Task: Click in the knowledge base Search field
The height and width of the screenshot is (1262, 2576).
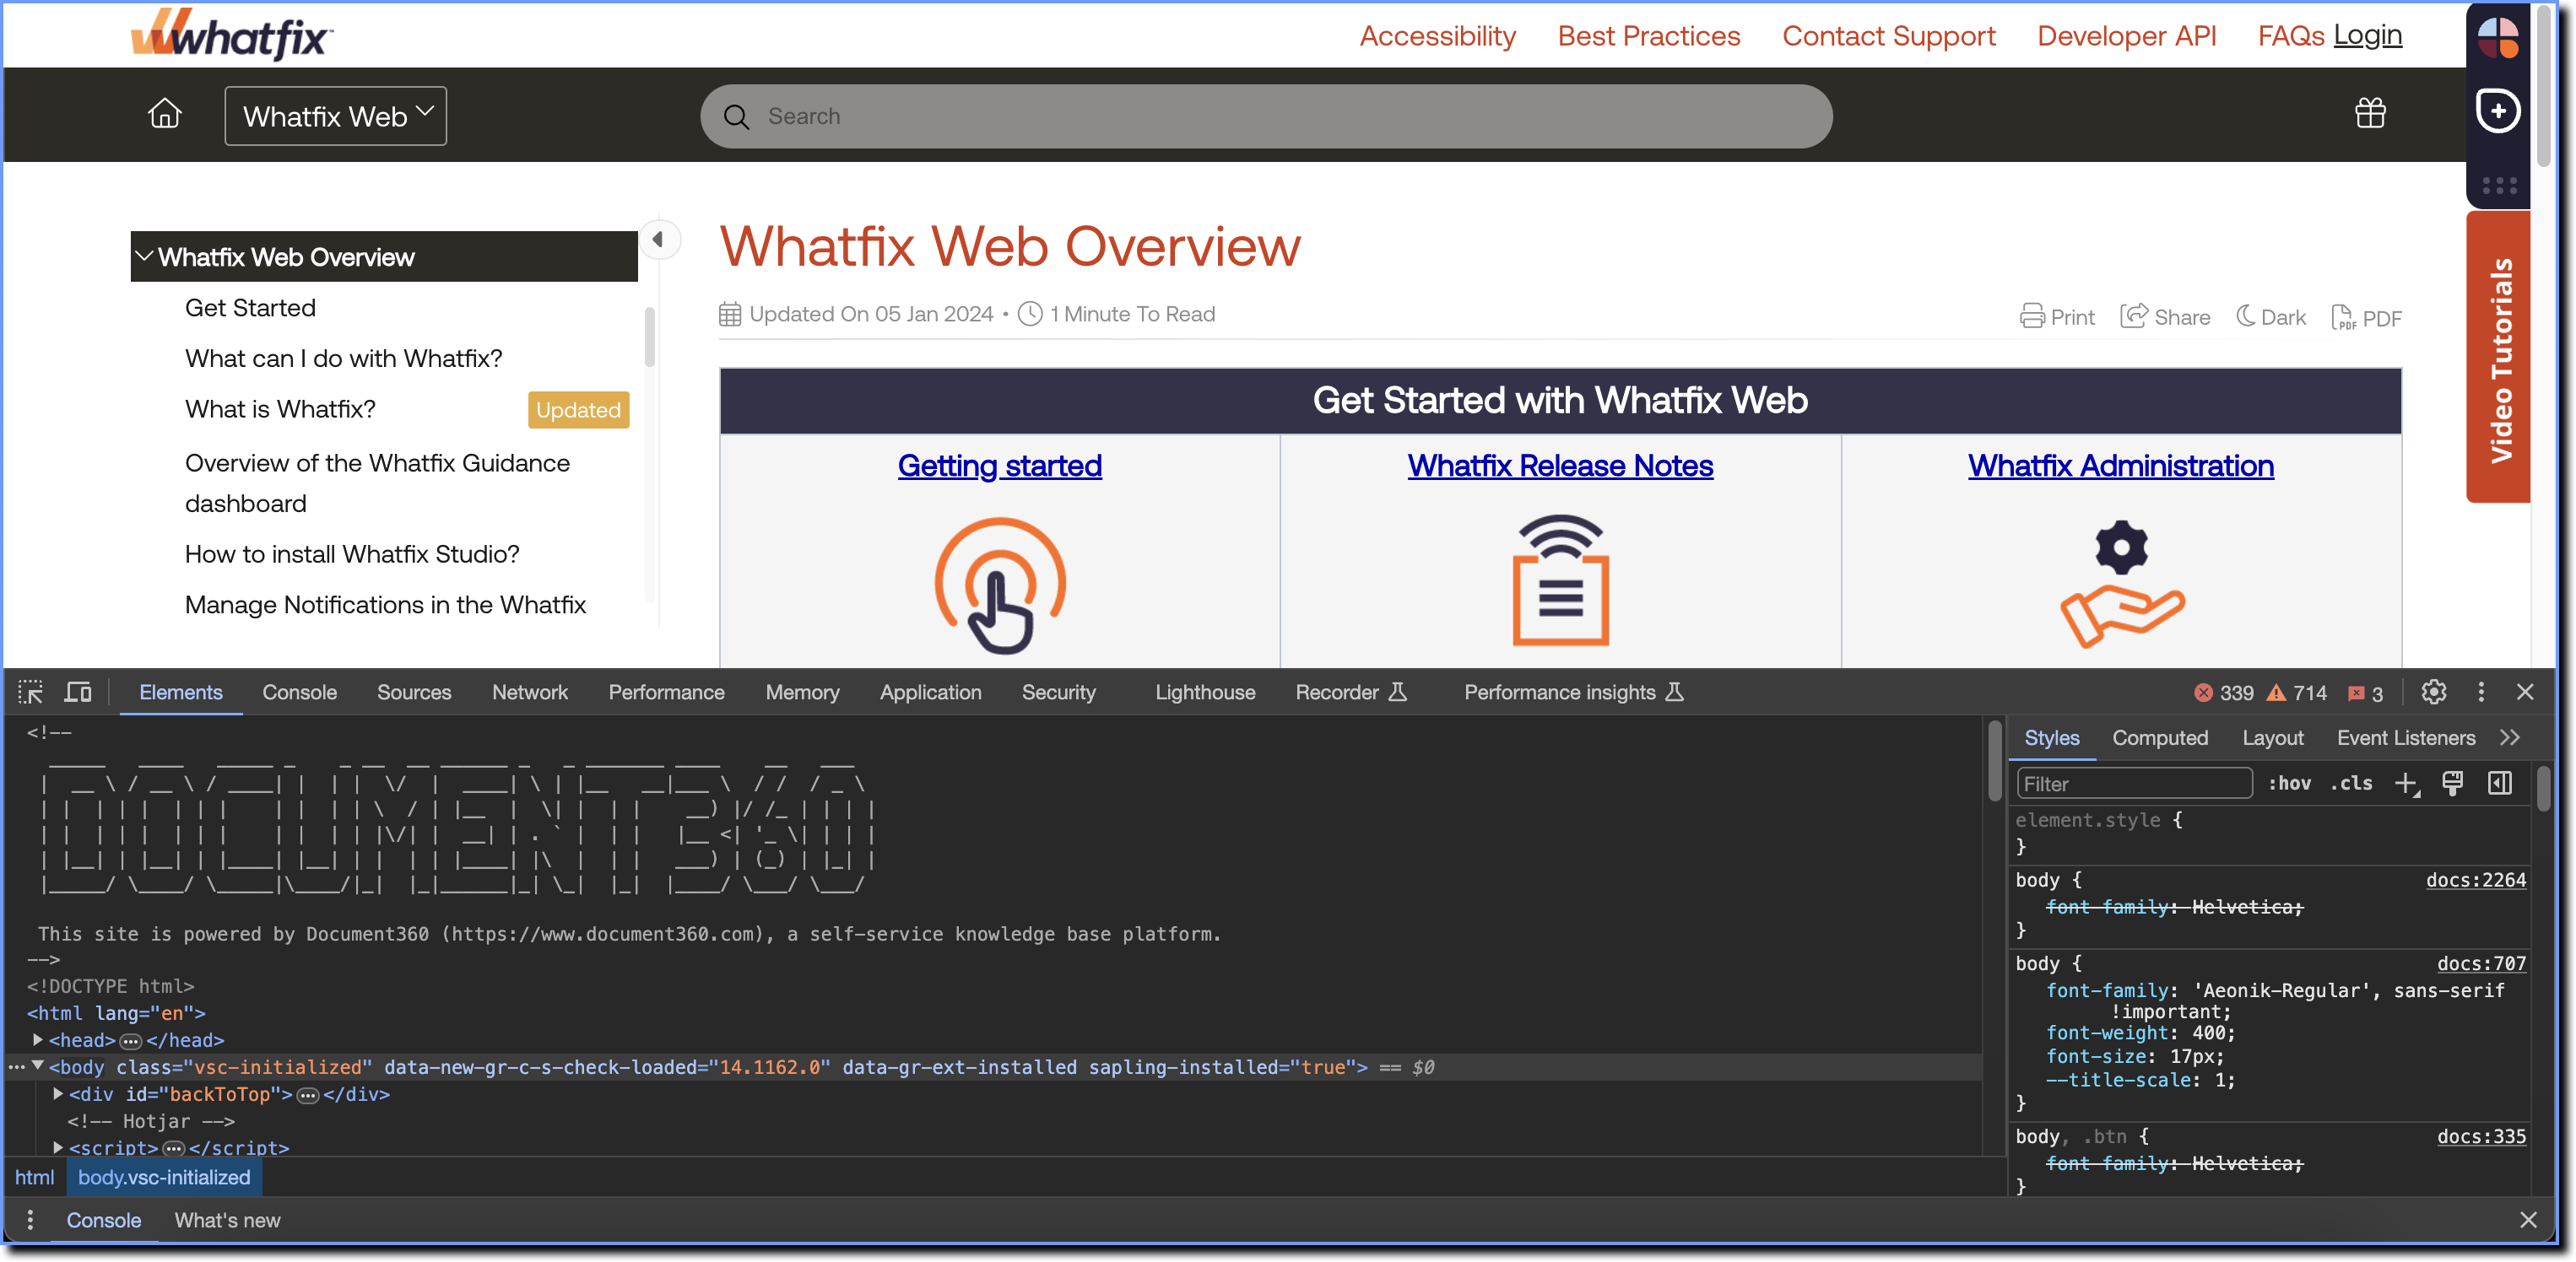Action: (1266, 116)
